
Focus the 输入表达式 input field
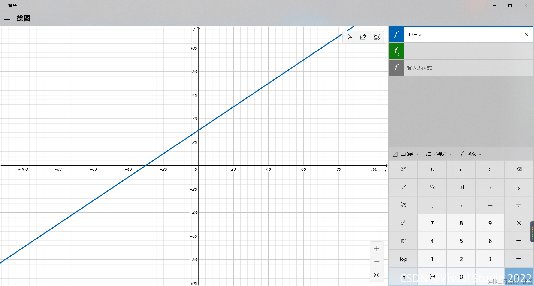coord(468,68)
